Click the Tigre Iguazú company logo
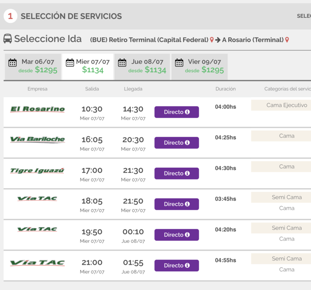311x290 pixels. (37, 170)
